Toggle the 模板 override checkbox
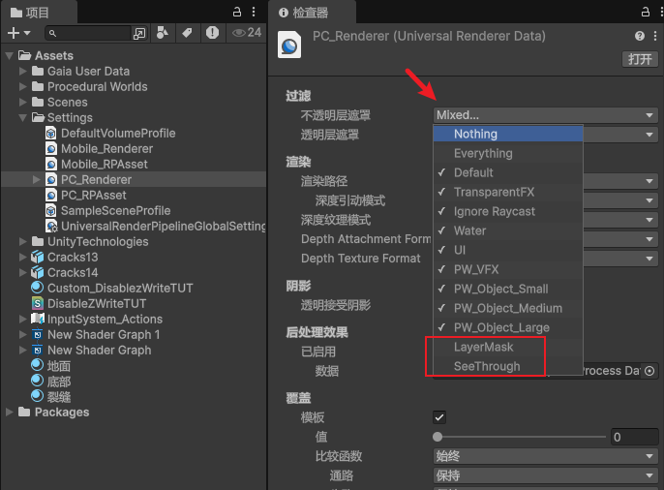This screenshot has height=490, width=664. click(439, 417)
